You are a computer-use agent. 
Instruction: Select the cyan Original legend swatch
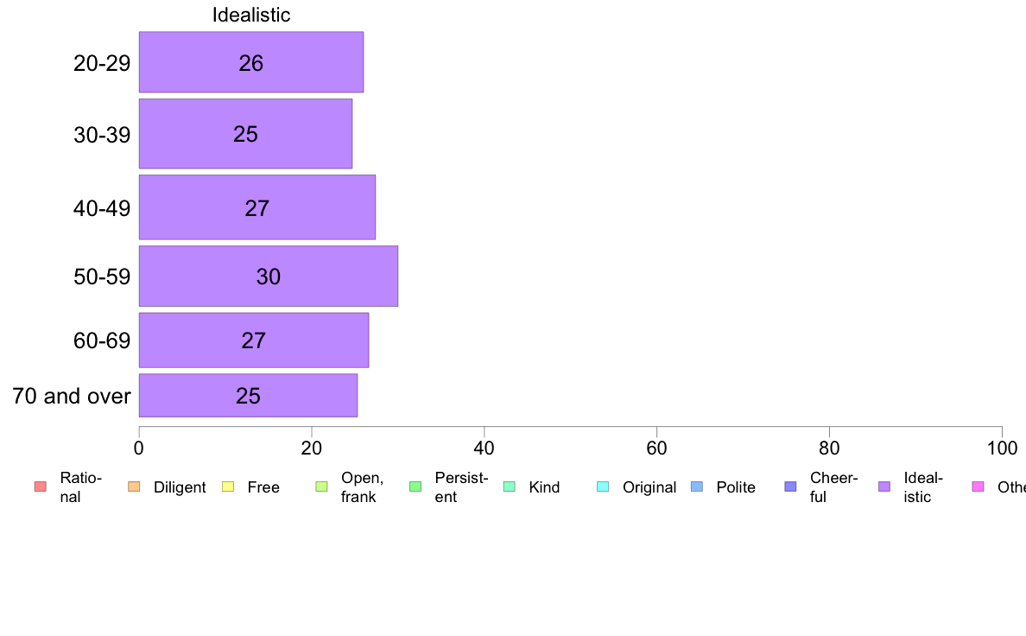click(604, 487)
